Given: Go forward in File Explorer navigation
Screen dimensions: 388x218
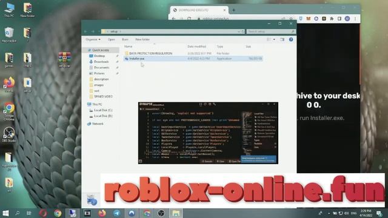Looking at the screenshot, I should (93, 31).
